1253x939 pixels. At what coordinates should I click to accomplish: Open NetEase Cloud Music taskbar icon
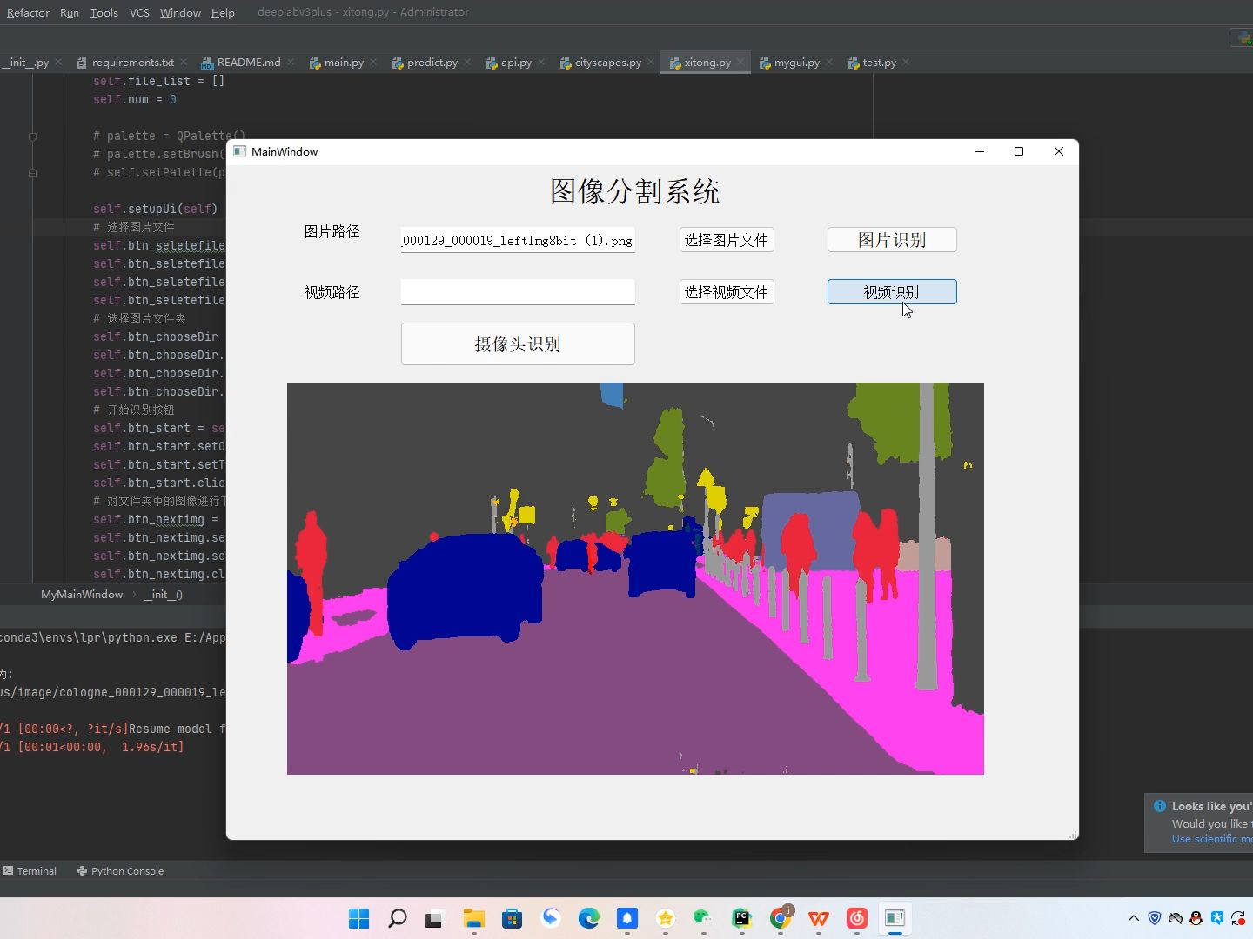(857, 918)
